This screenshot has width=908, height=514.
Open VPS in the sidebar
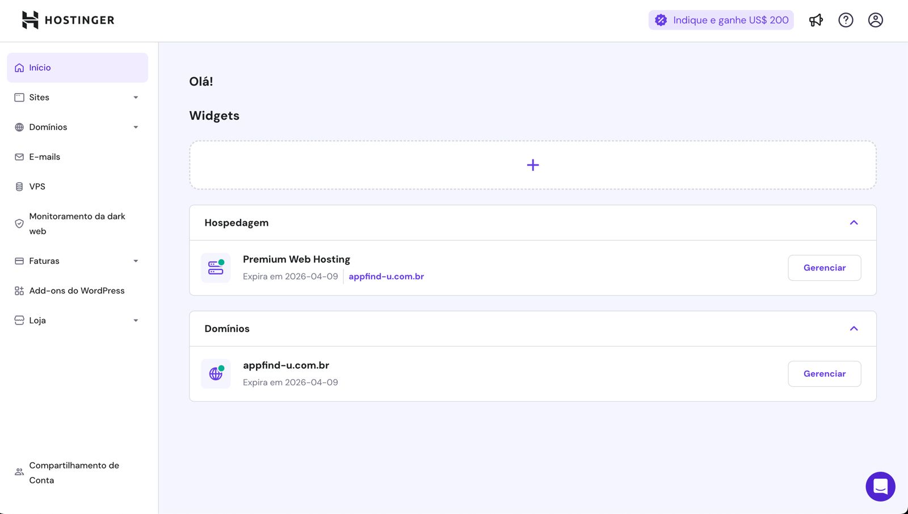click(37, 187)
